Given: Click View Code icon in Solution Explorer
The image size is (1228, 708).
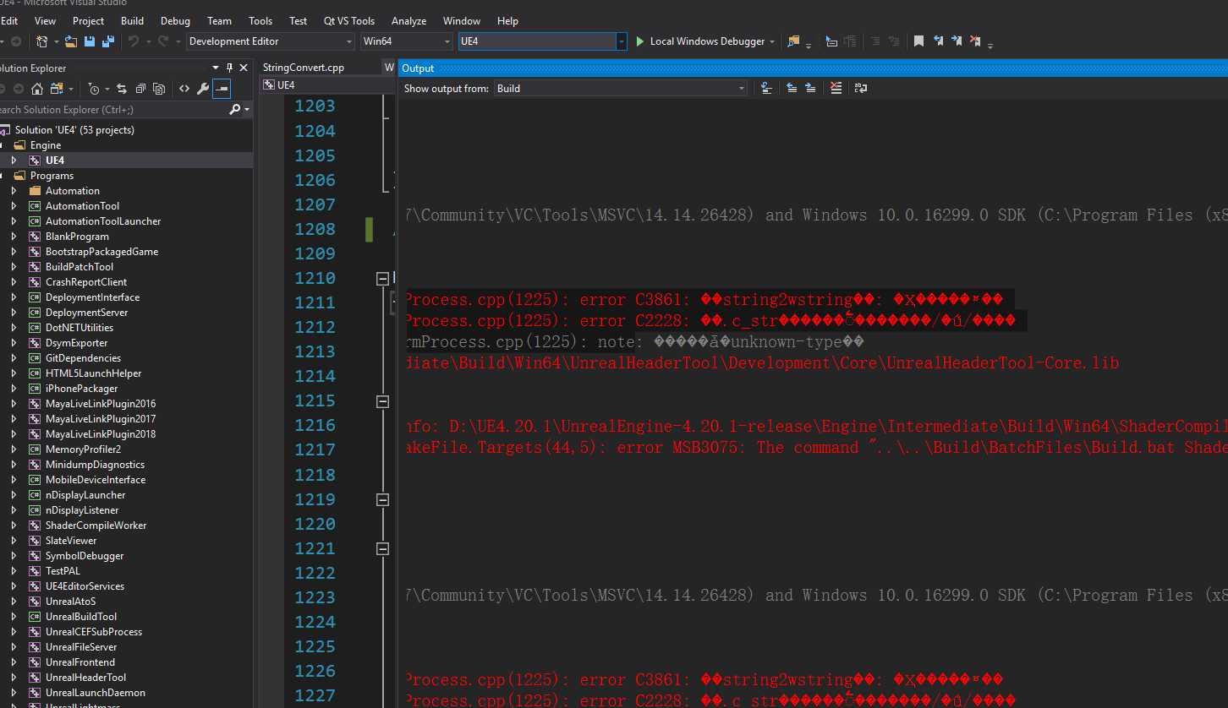Looking at the screenshot, I should [x=184, y=89].
